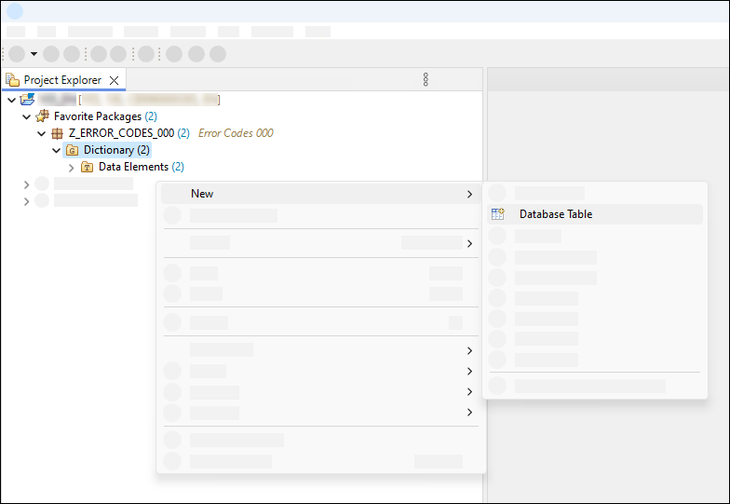Click the Error Codes 000 description

[x=236, y=133]
